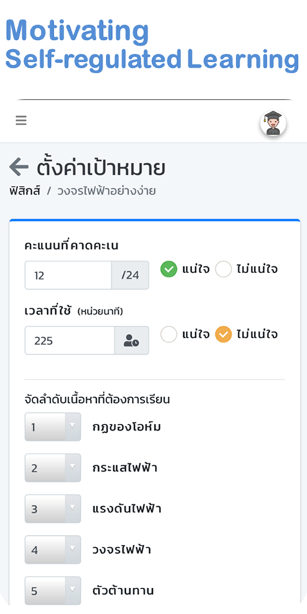
Task: Click the time input showing 225
Action: [x=70, y=340]
